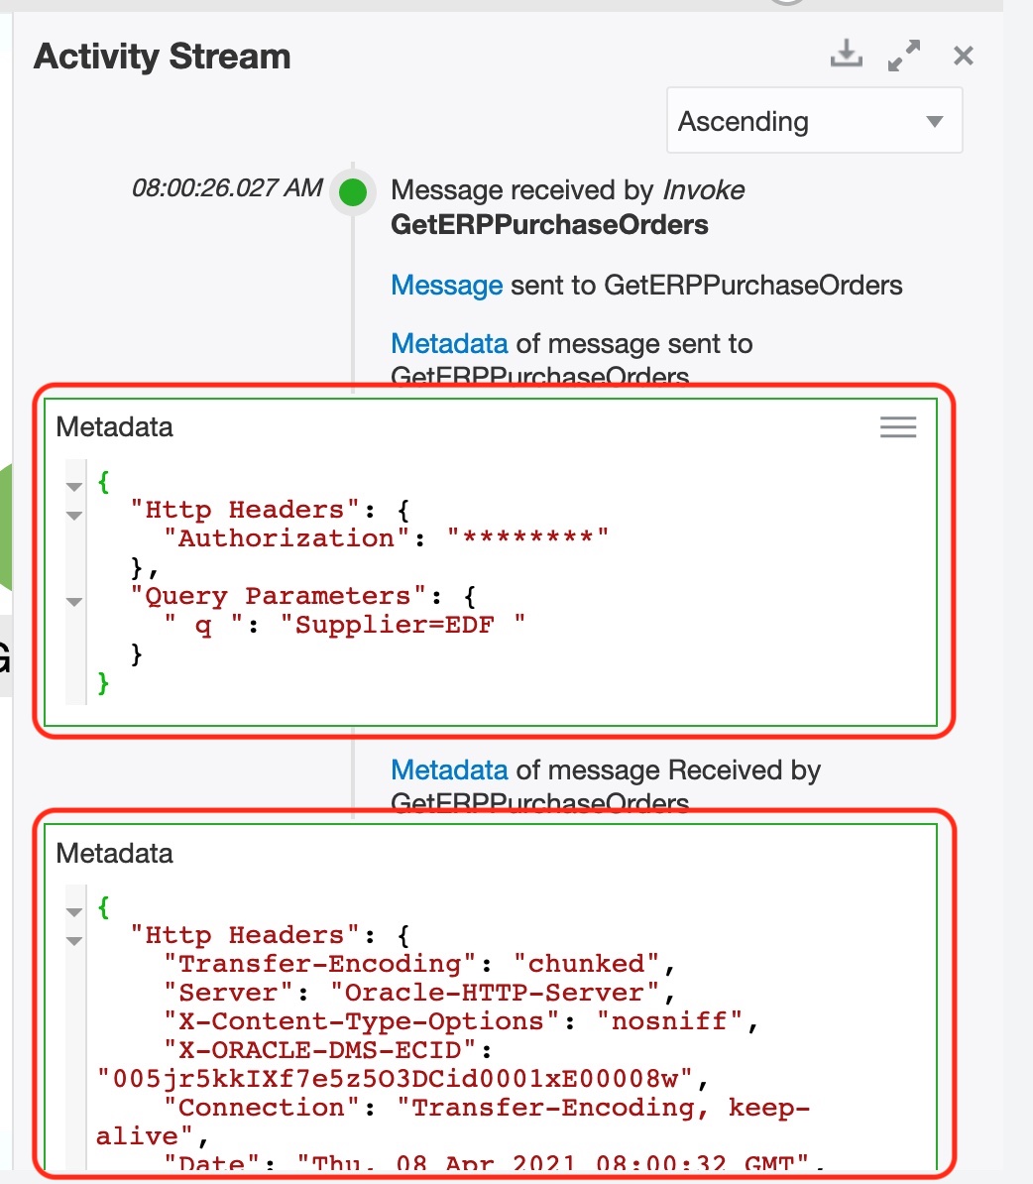Download the Activity Stream log
The image size is (1033, 1184).
846,54
